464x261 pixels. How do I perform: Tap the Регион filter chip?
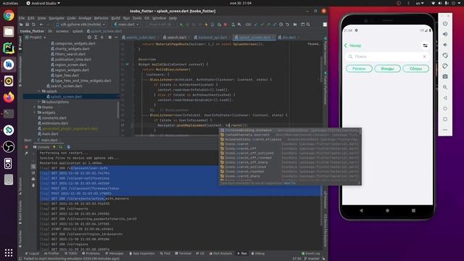(359, 69)
